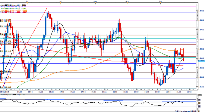Click the 1.5200 price axis label
The width and height of the screenshot is (205, 112).
tap(201, 77)
